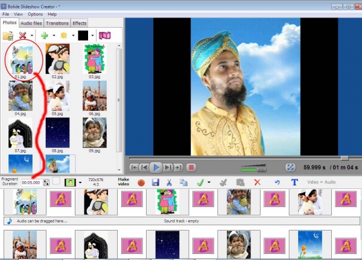Click the Fragment Duration time field
The image size is (362, 260).
point(31,182)
